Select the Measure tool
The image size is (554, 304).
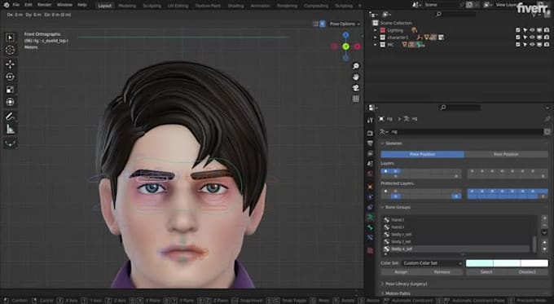[x=10, y=130]
